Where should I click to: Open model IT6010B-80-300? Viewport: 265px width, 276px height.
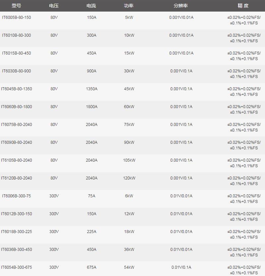(x=16, y=35)
